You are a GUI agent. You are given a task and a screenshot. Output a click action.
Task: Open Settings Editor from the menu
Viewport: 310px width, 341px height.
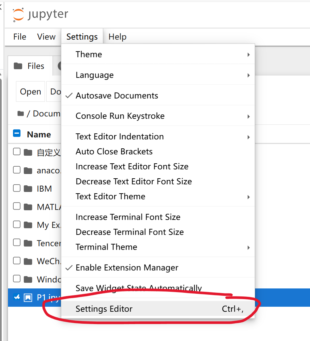(x=158, y=309)
